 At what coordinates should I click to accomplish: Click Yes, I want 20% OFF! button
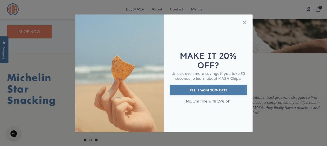pos(208,90)
